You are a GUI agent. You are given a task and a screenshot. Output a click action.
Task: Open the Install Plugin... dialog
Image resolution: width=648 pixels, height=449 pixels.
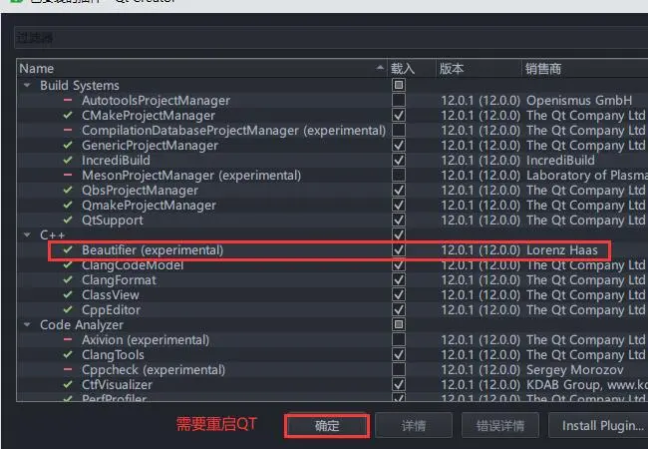[x=601, y=426]
